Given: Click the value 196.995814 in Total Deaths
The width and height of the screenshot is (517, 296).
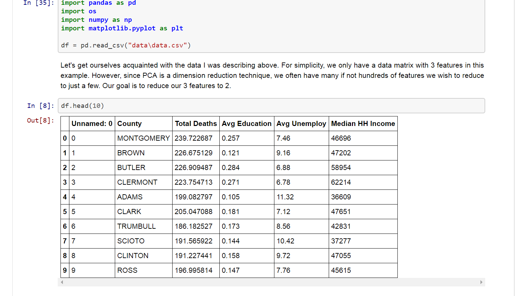Looking at the screenshot, I should [196, 270].
